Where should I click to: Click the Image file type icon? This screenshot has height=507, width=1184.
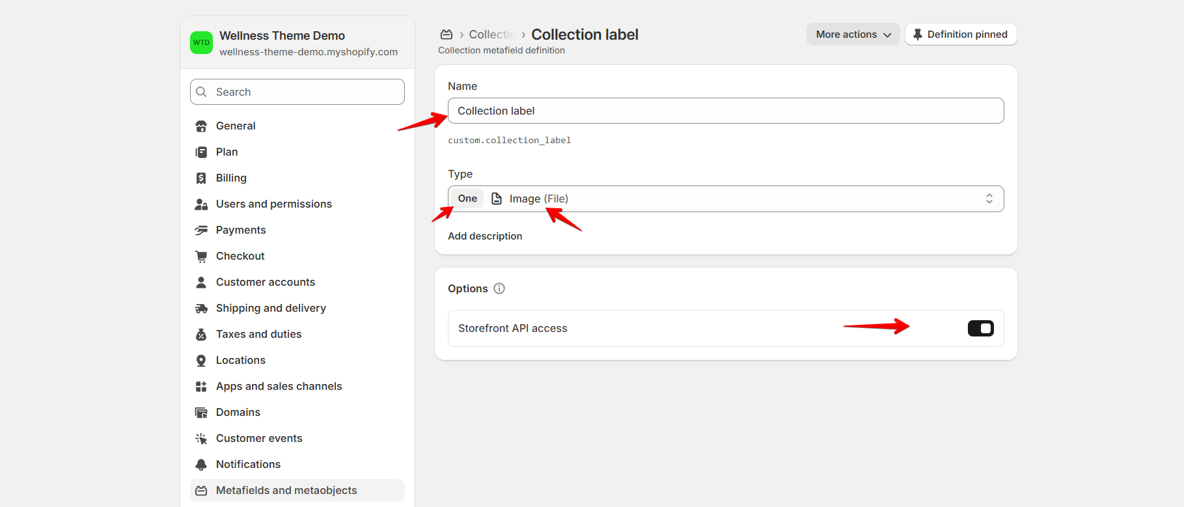point(497,199)
